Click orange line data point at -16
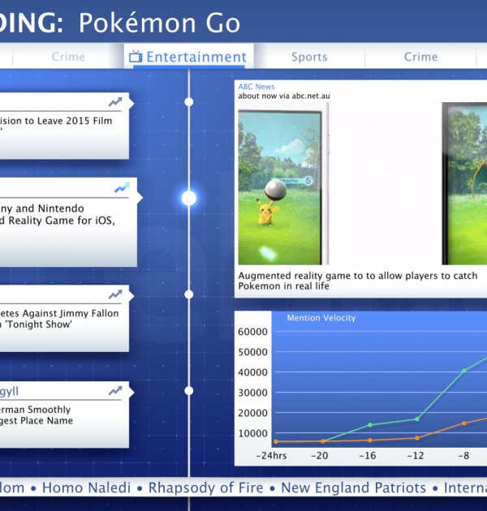Viewport: 487px width, 511px height. [x=370, y=440]
